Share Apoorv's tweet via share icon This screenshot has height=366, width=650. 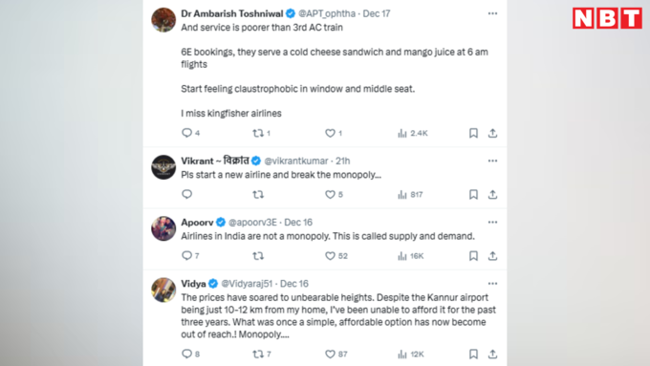[x=492, y=256]
